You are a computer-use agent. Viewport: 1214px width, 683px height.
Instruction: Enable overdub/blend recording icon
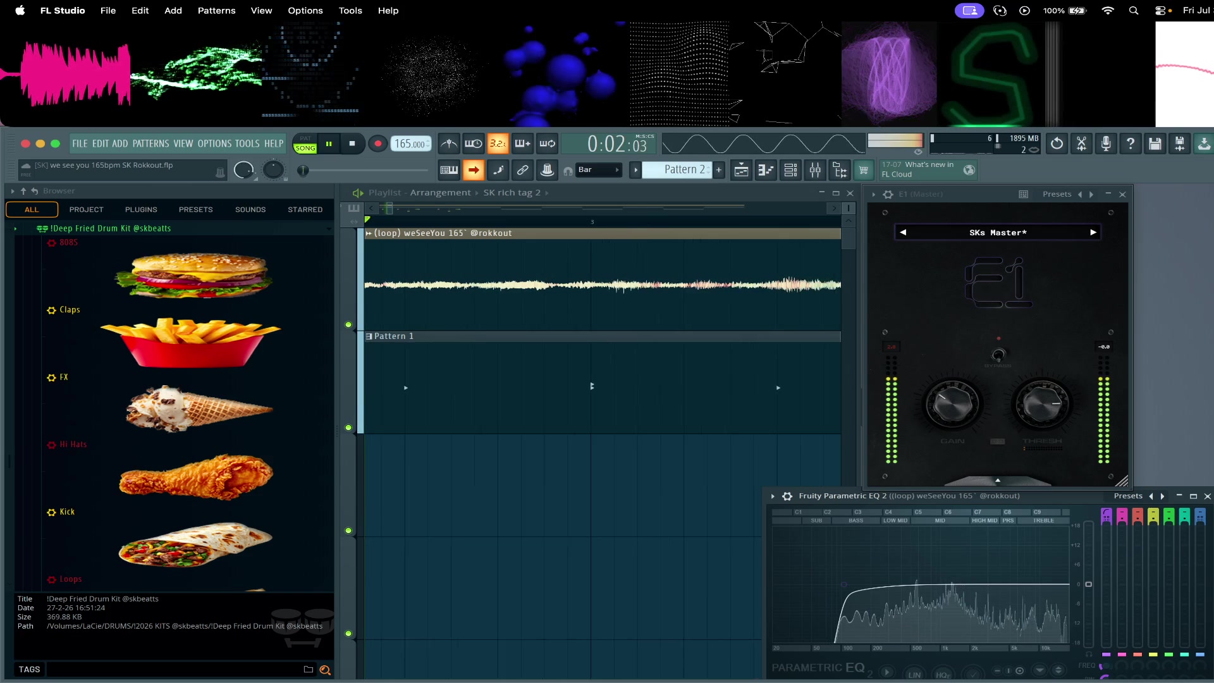coord(523,144)
